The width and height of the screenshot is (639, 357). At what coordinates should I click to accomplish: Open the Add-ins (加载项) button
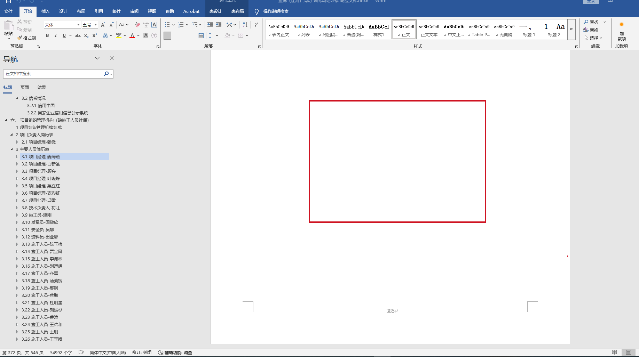pyautogui.click(x=622, y=31)
